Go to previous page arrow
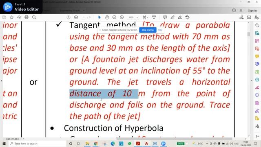 [69, 17]
